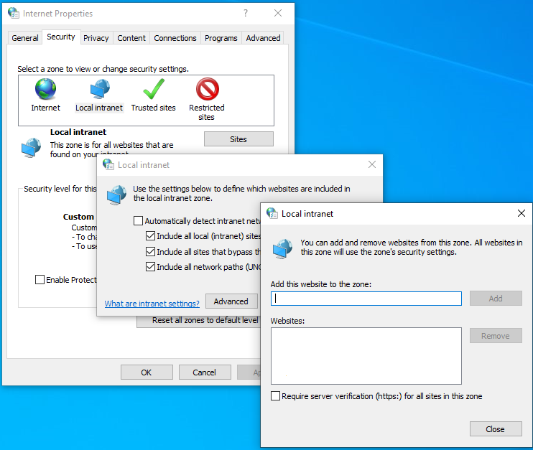Open the Programs tab
The width and height of the screenshot is (533, 450).
221,38
